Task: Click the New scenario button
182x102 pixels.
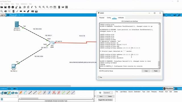Action: (x=101, y=96)
